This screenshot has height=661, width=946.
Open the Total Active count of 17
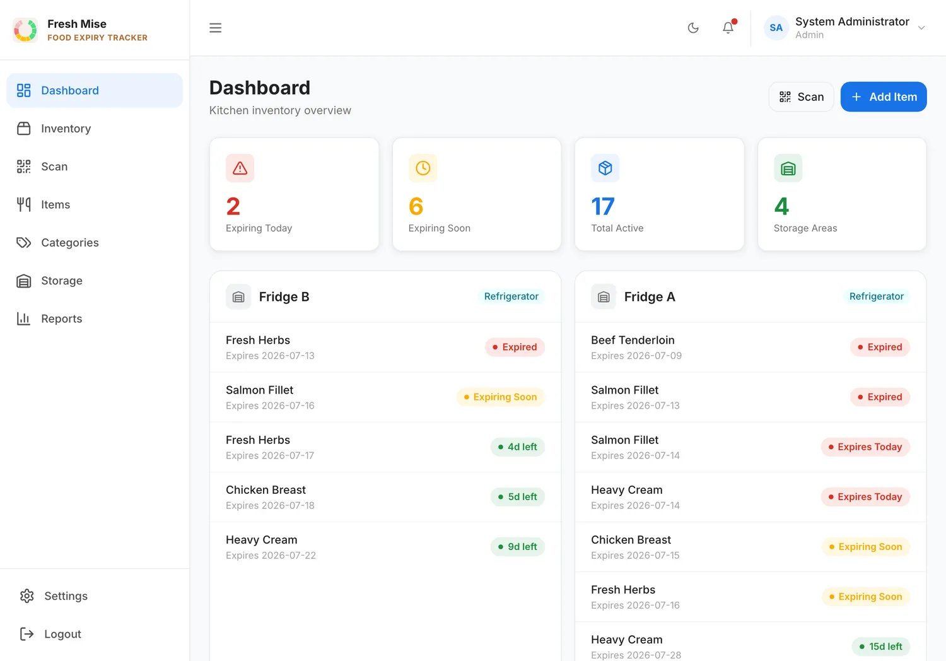point(603,206)
